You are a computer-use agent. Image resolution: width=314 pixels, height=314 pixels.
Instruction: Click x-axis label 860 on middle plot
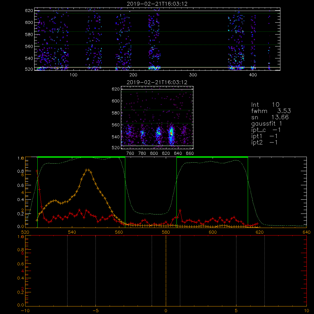pos(190,154)
